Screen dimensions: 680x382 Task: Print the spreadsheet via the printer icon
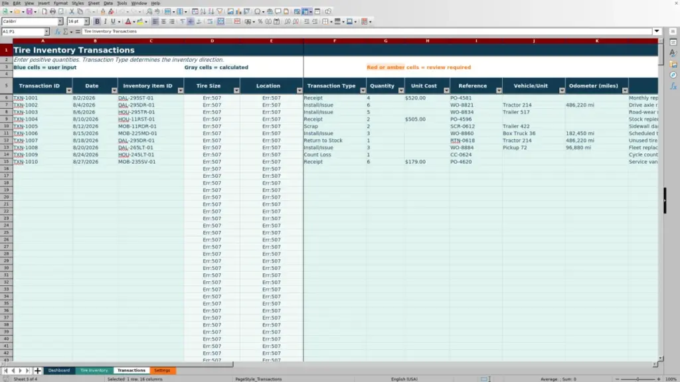click(52, 12)
